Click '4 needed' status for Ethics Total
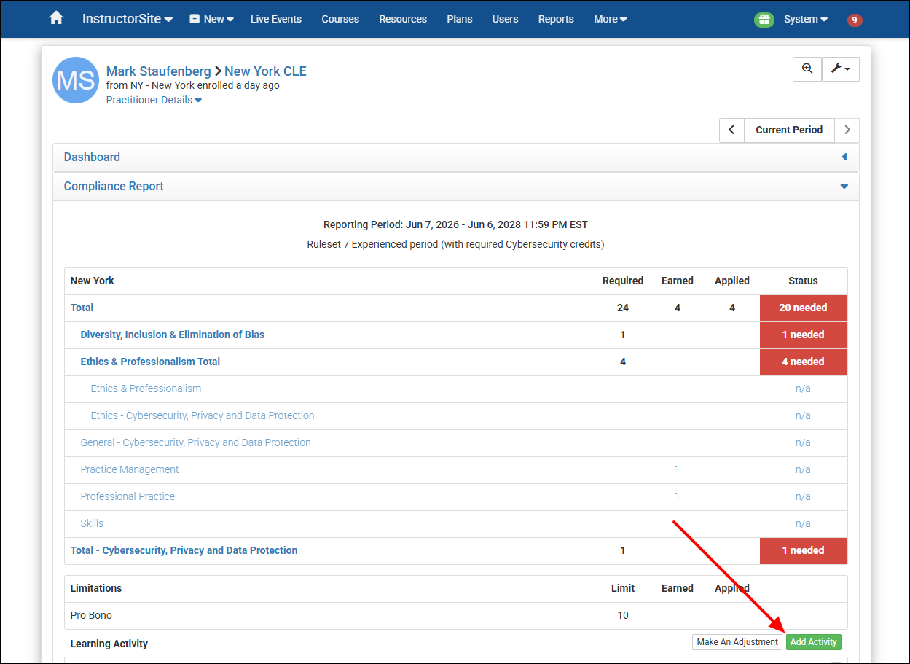Screen dimensions: 910x664 point(803,362)
